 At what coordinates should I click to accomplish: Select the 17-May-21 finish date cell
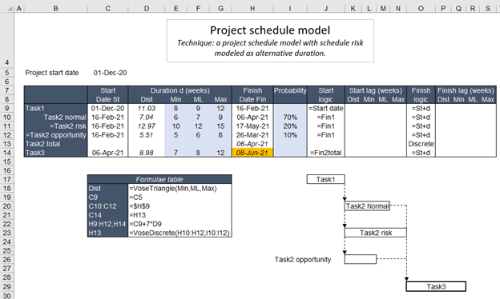click(x=252, y=126)
